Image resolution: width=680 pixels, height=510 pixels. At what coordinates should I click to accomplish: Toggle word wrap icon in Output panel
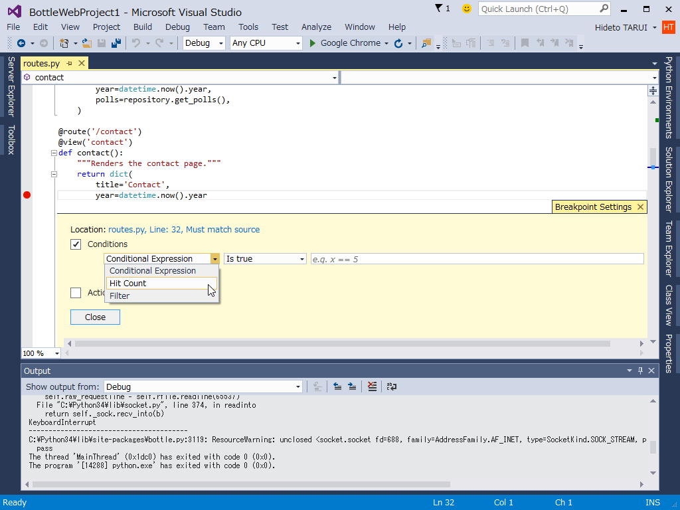[392, 386]
